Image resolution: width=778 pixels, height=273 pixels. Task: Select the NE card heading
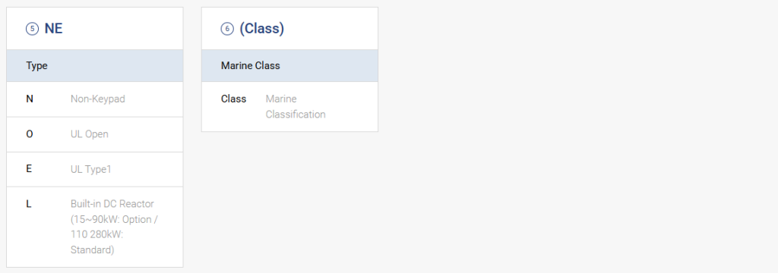(x=54, y=29)
